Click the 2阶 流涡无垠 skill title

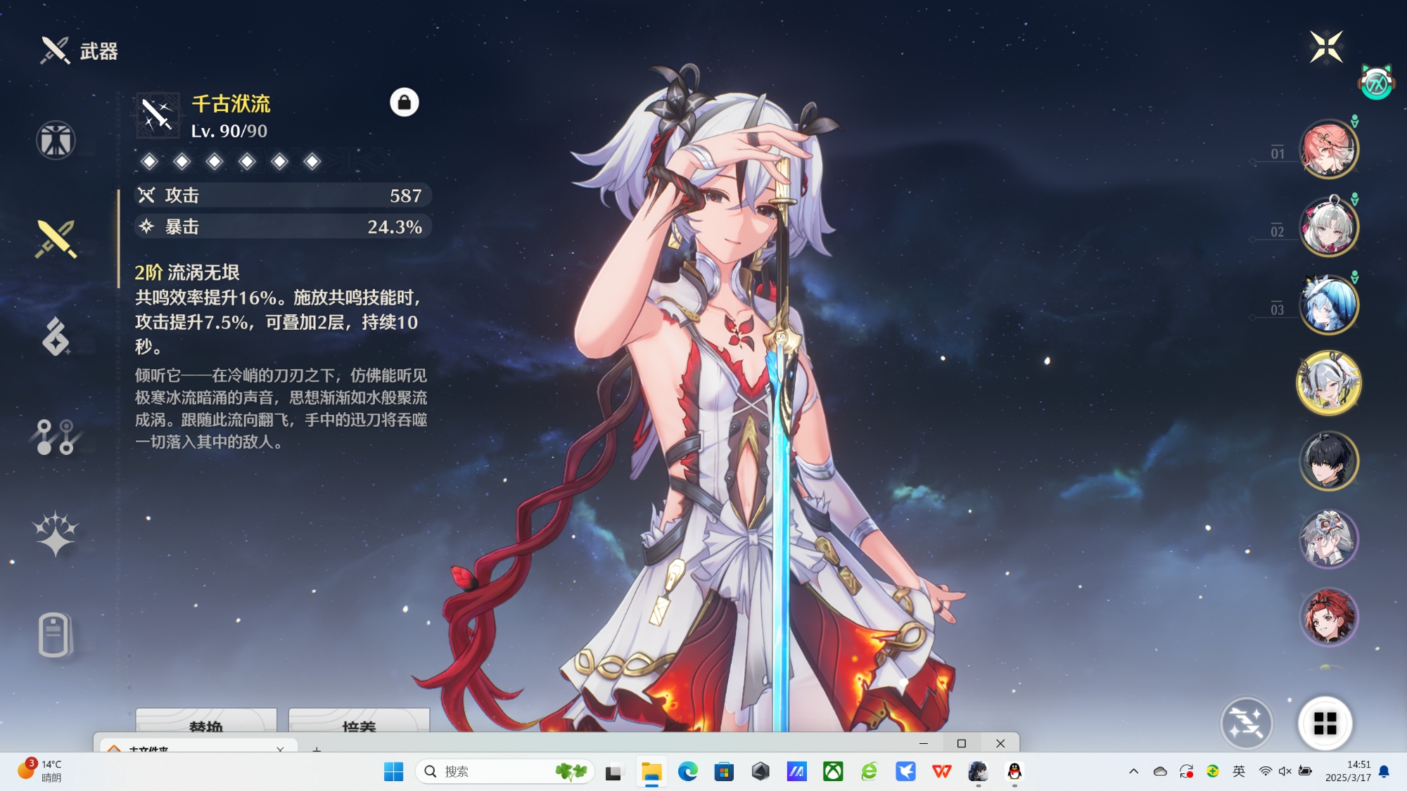(x=187, y=272)
